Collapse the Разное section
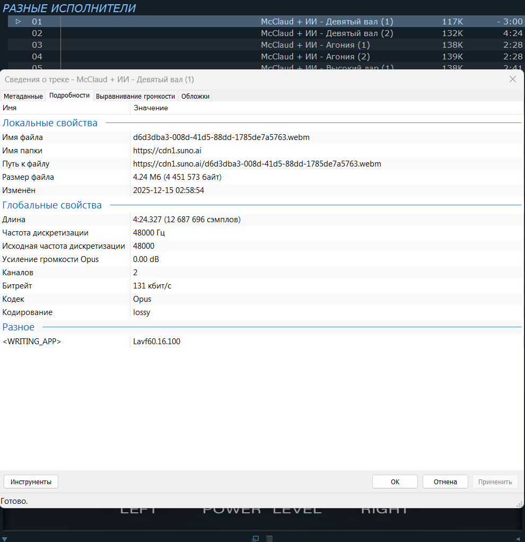525x542 pixels. [19, 327]
